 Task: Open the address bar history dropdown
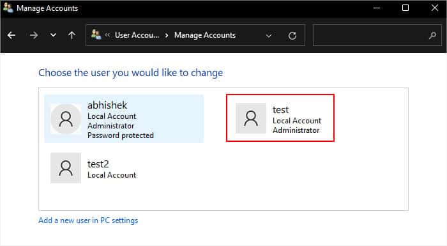269,36
